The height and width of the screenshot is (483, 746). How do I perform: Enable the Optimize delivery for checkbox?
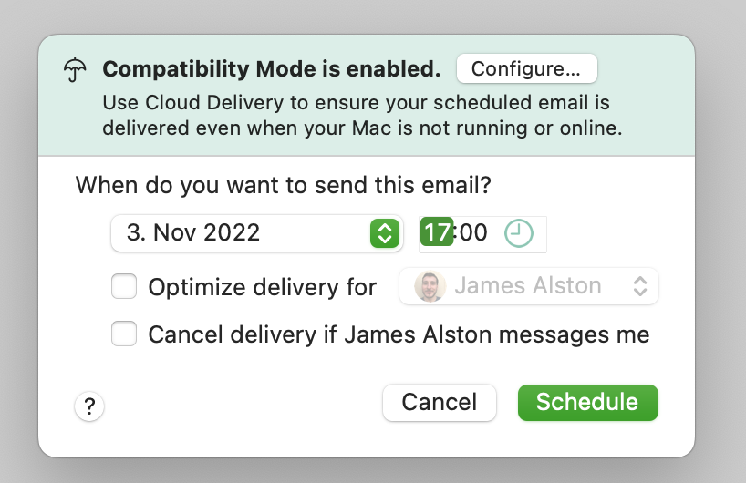point(124,286)
